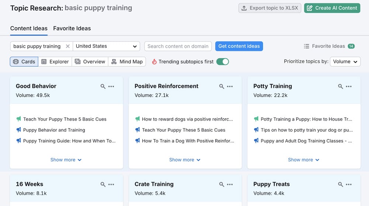Screen dimensions: 369x206
Task: Open Prioritize topics by Volume dropdown
Action: click(x=345, y=62)
